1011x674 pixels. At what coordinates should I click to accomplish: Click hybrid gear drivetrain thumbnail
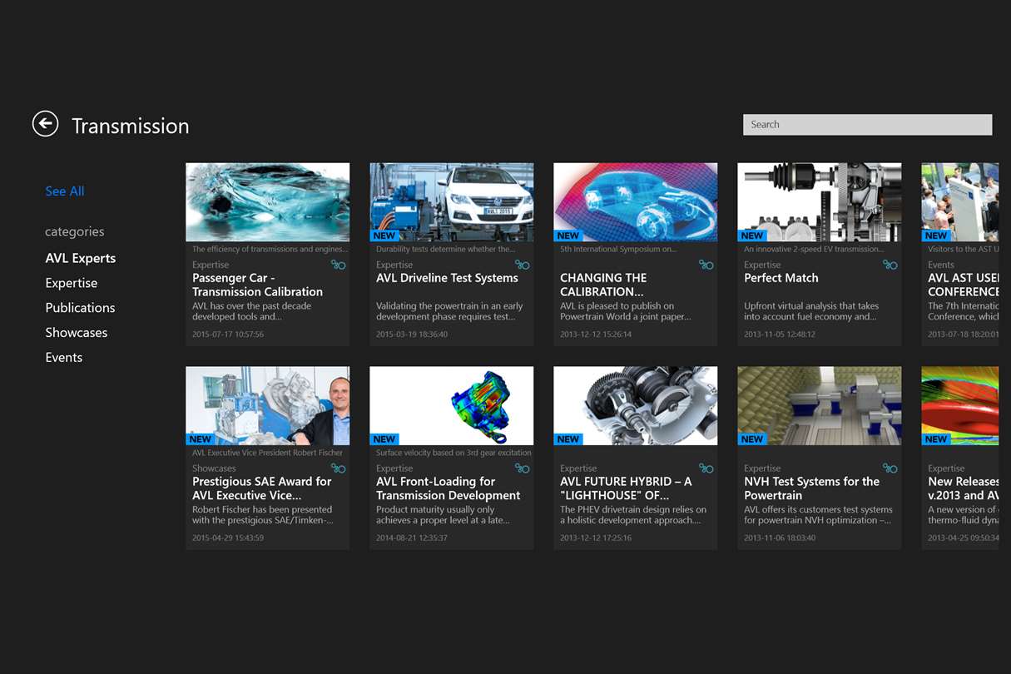(636, 406)
